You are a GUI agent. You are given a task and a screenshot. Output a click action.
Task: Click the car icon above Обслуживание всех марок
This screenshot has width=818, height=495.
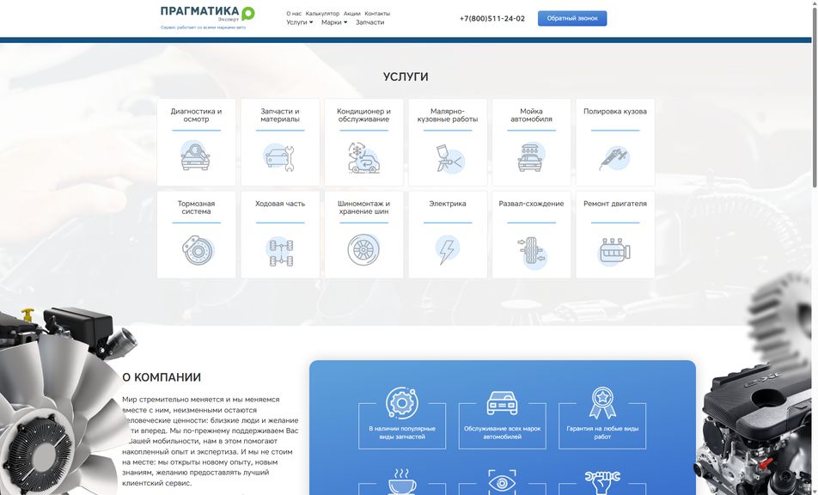(x=502, y=403)
